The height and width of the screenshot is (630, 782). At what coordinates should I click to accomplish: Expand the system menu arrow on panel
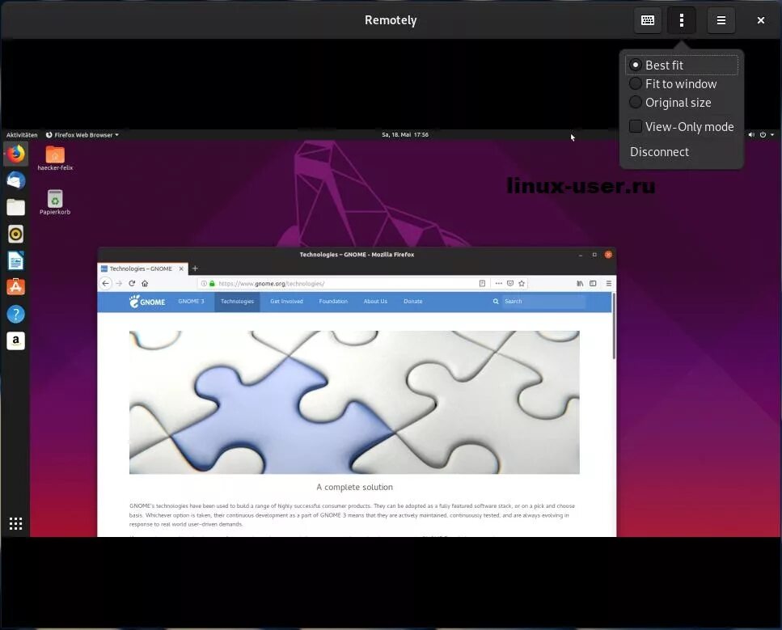coord(772,135)
